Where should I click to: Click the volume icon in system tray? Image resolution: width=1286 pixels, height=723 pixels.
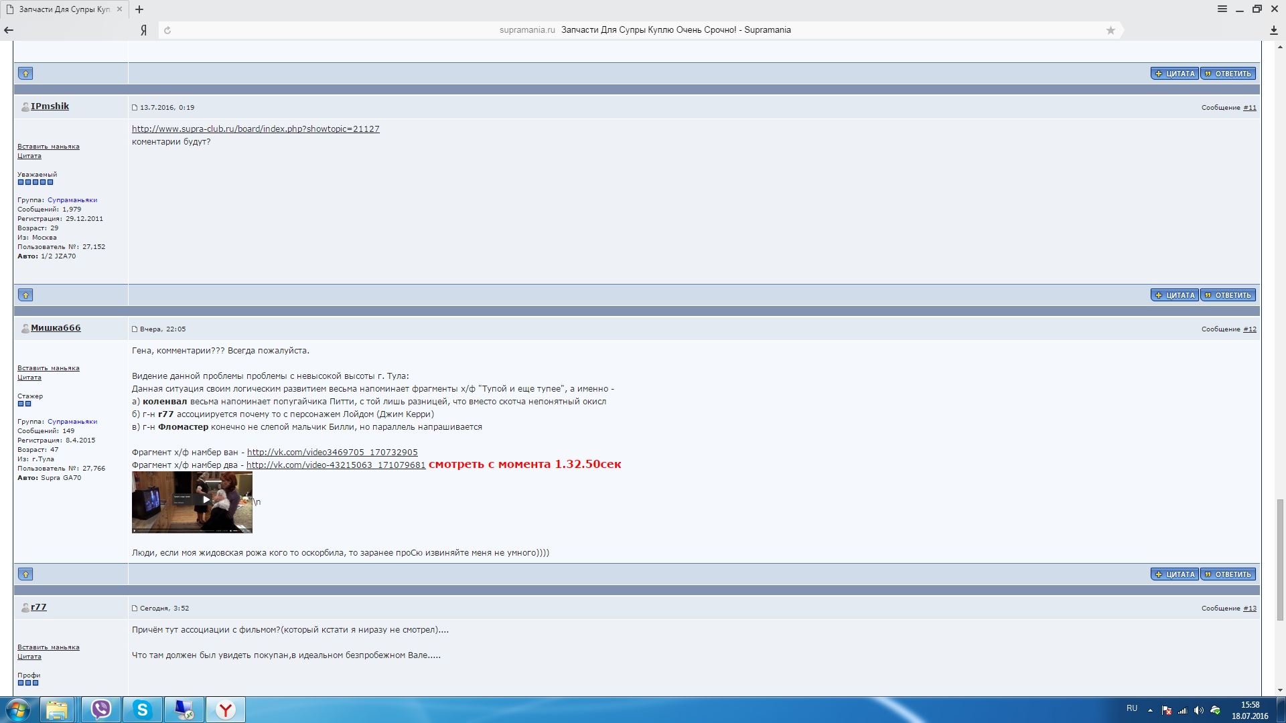point(1198,710)
